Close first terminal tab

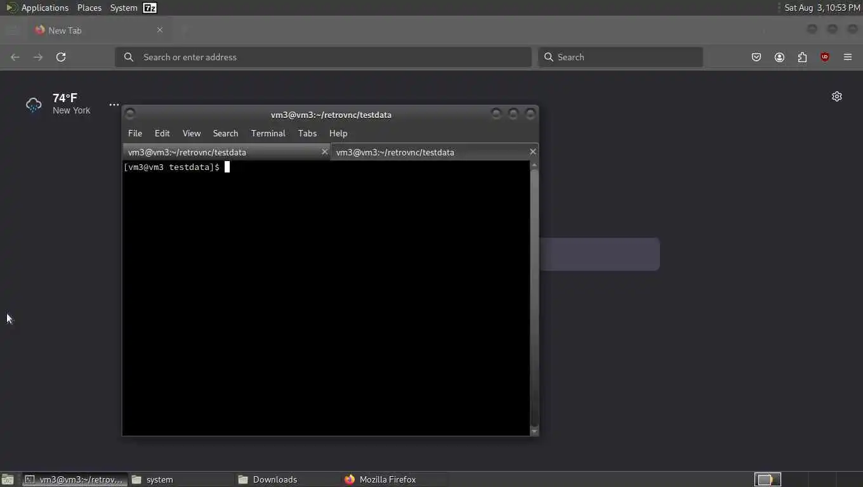pyautogui.click(x=324, y=152)
